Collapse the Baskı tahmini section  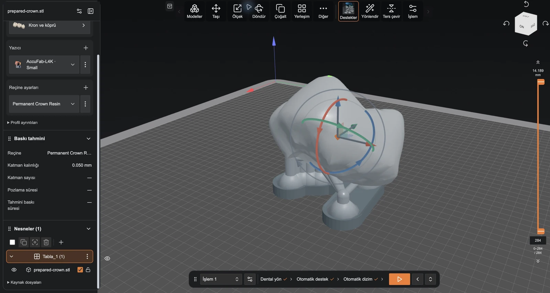coord(88,139)
